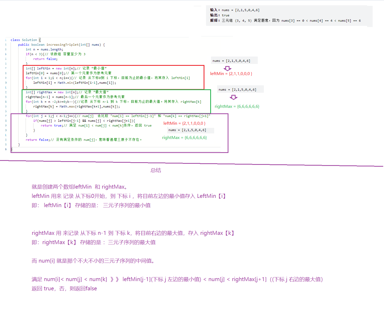
Task: Select the 'int n = nums.length;' line
Action: click(44, 49)
